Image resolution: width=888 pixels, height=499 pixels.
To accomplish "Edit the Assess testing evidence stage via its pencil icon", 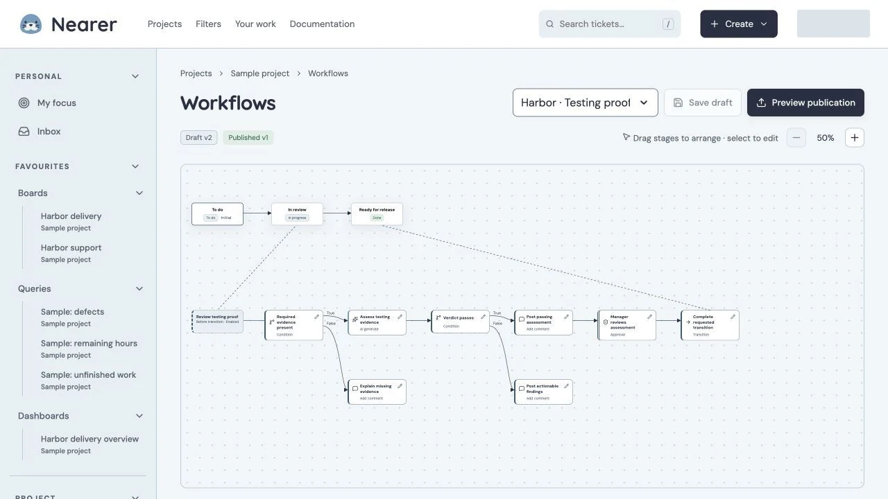I will 400,317.
